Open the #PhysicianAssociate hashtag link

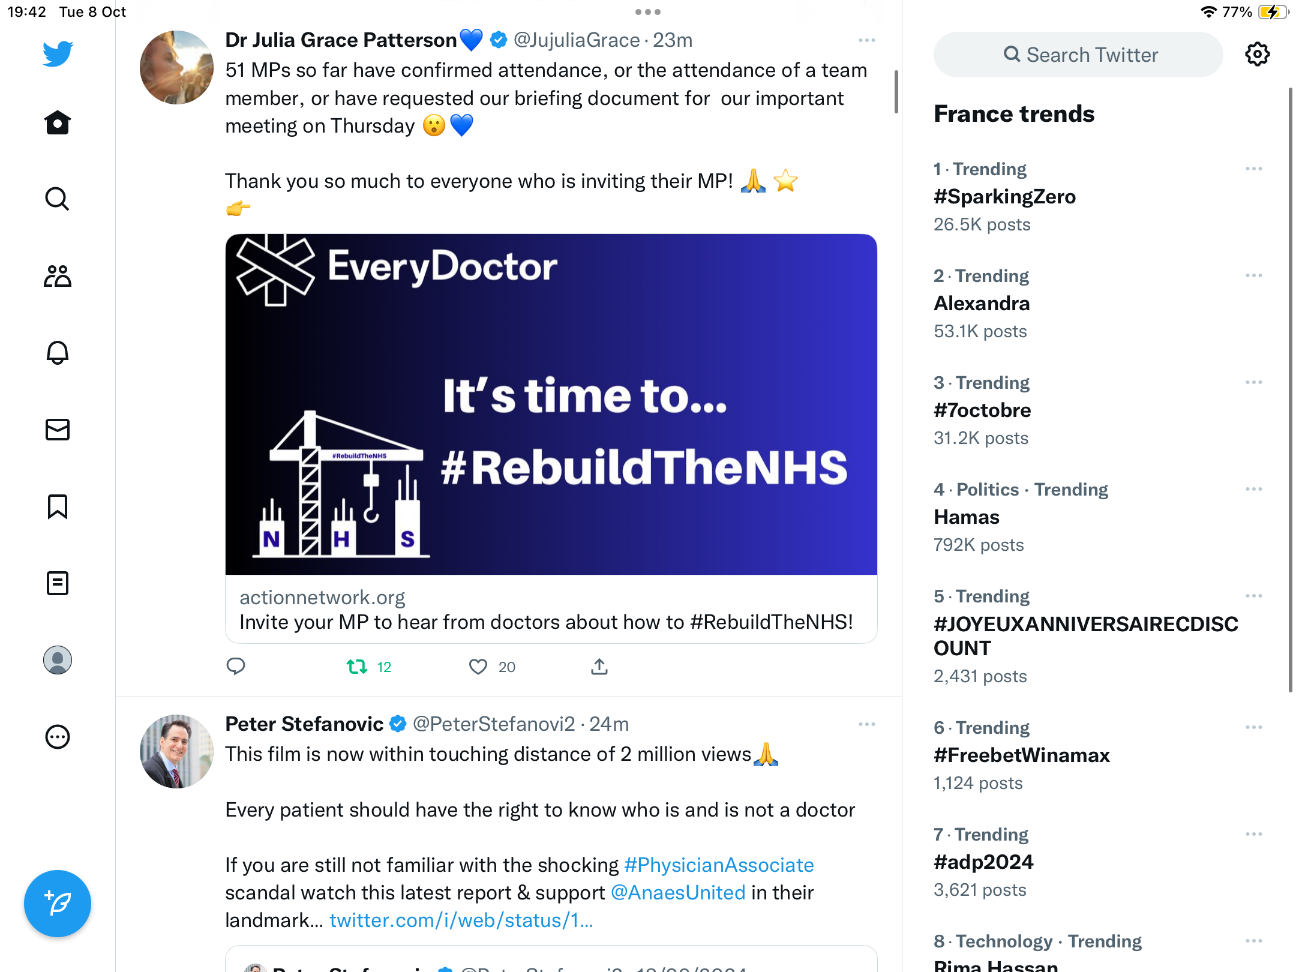click(719, 865)
